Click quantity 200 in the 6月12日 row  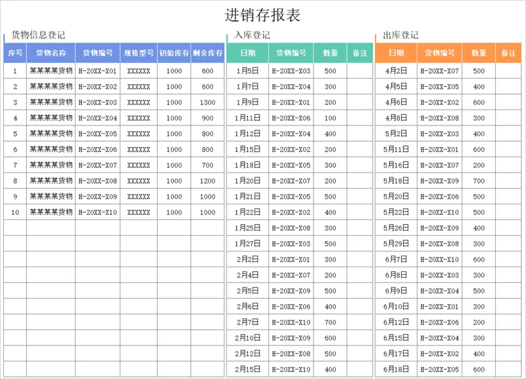pos(479,322)
